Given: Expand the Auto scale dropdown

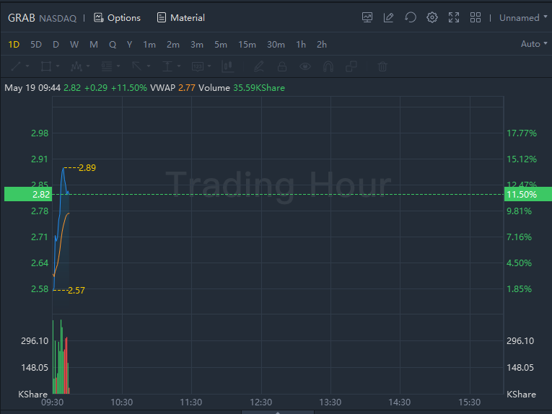Looking at the screenshot, I should (534, 44).
